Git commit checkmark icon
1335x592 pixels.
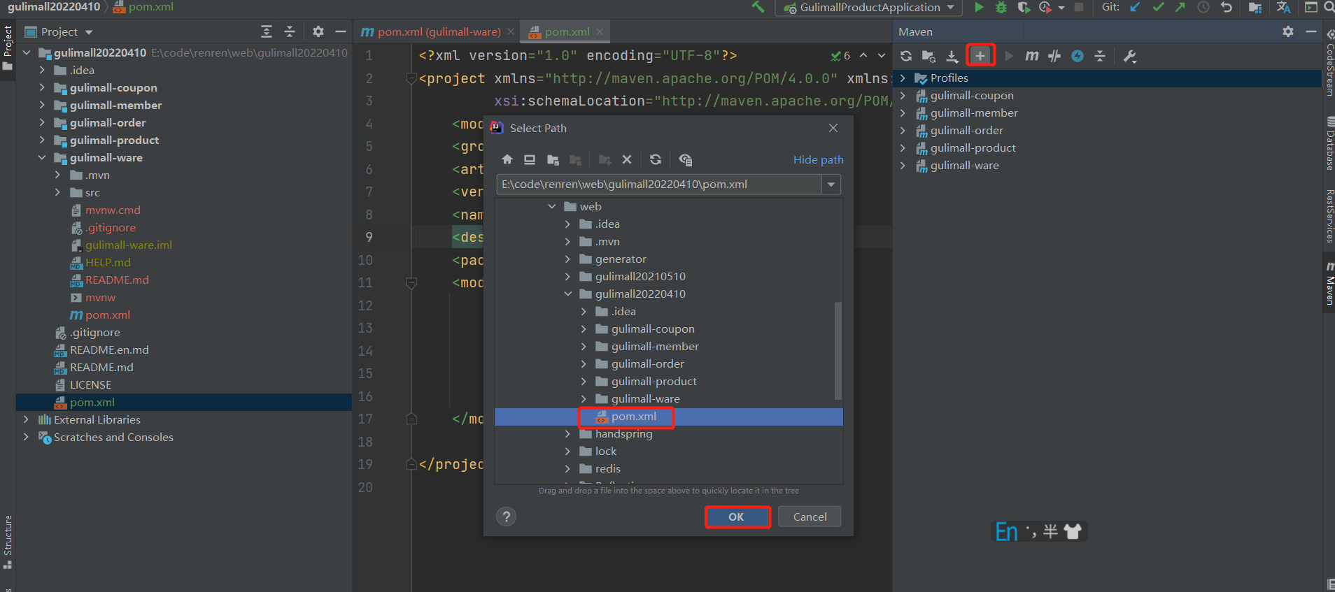pyautogui.click(x=1158, y=7)
